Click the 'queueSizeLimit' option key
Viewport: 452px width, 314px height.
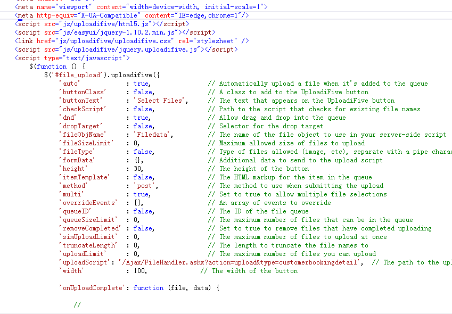[x=88, y=220]
